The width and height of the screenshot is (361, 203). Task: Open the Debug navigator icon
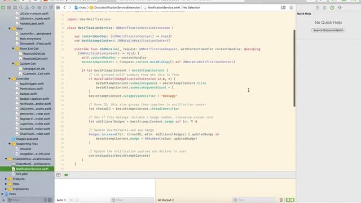(39, 7)
